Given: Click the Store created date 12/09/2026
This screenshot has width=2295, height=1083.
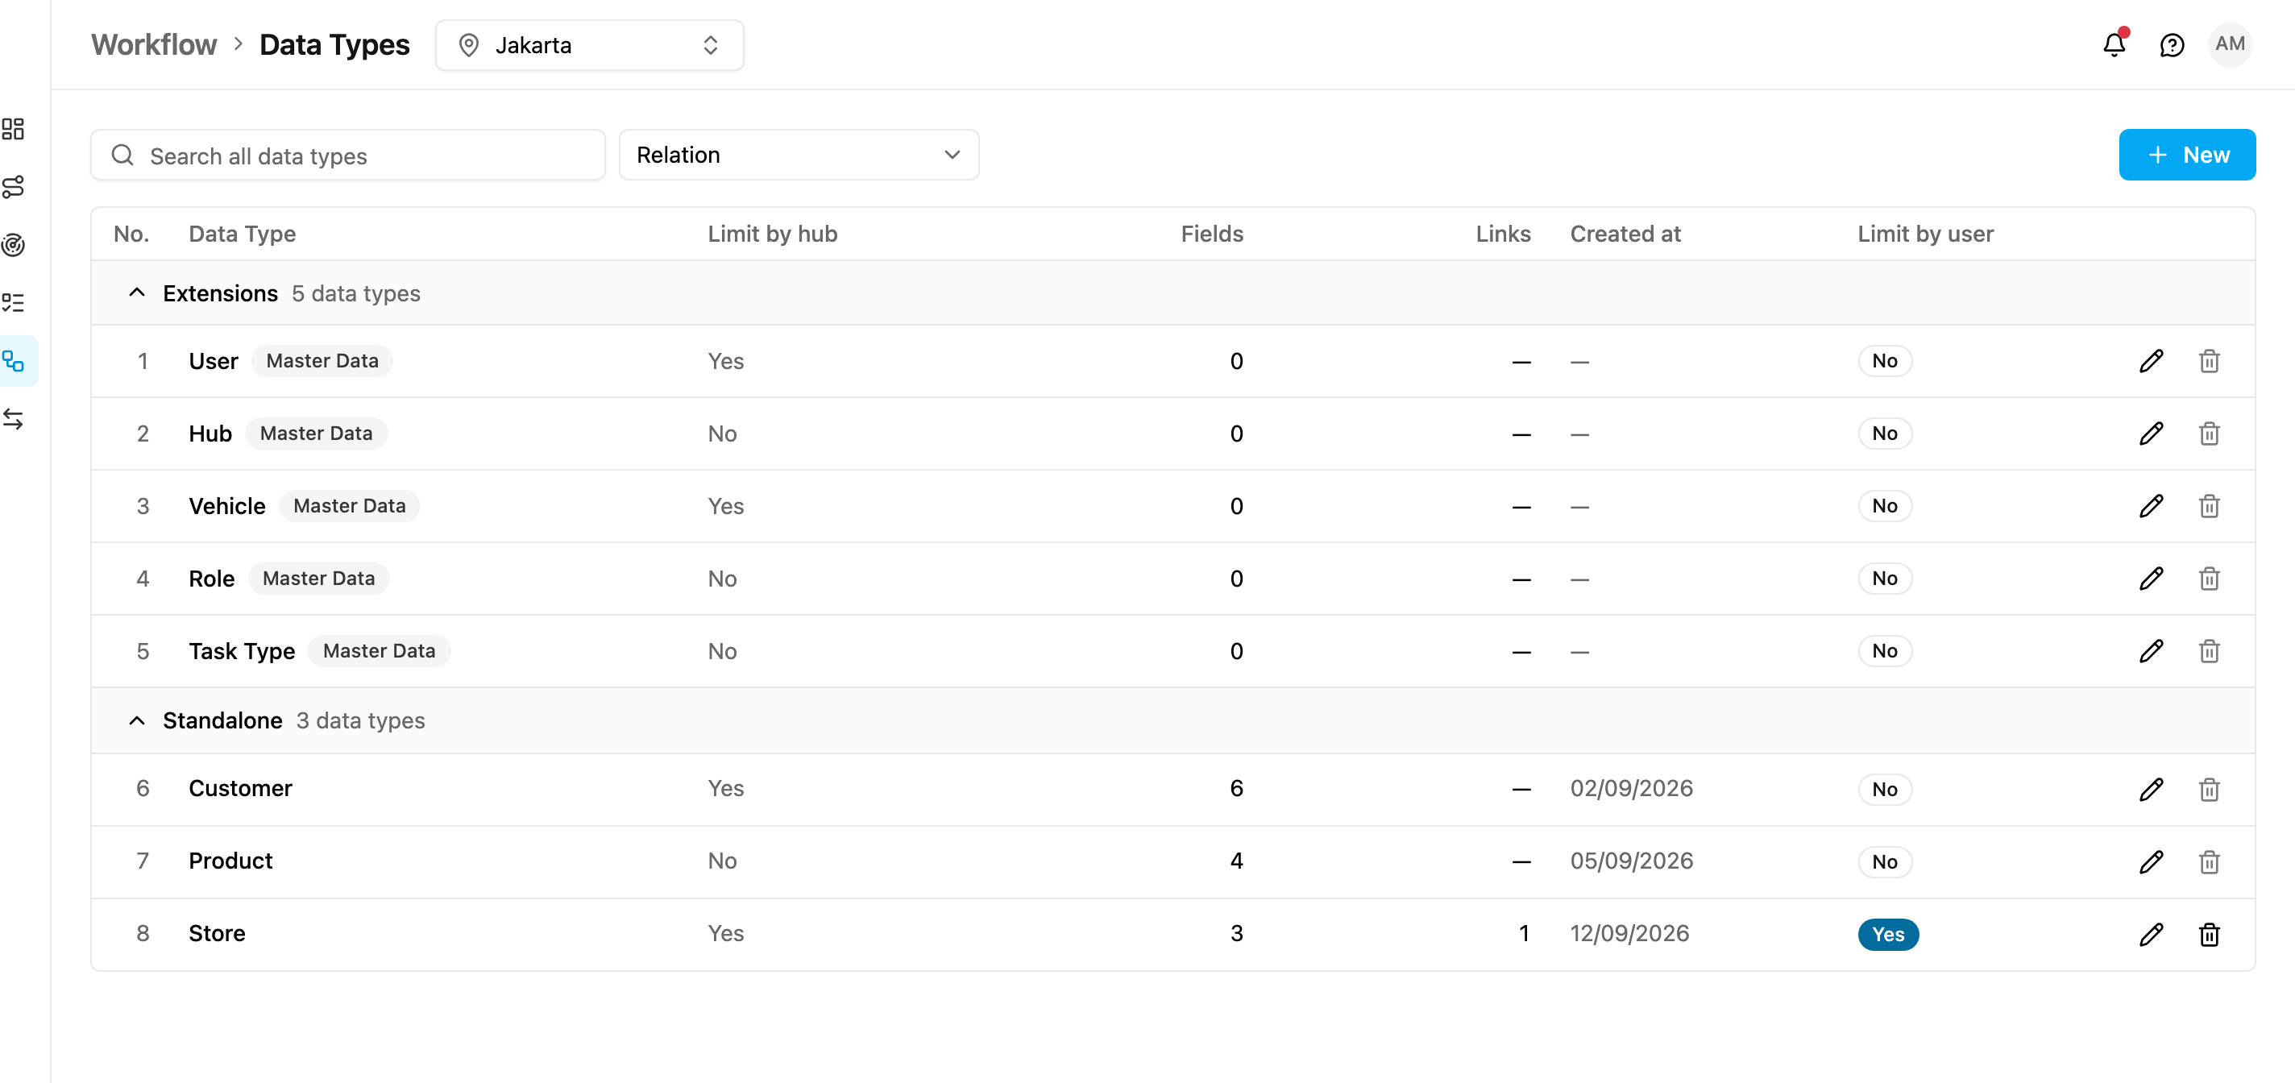Looking at the screenshot, I should point(1629,933).
